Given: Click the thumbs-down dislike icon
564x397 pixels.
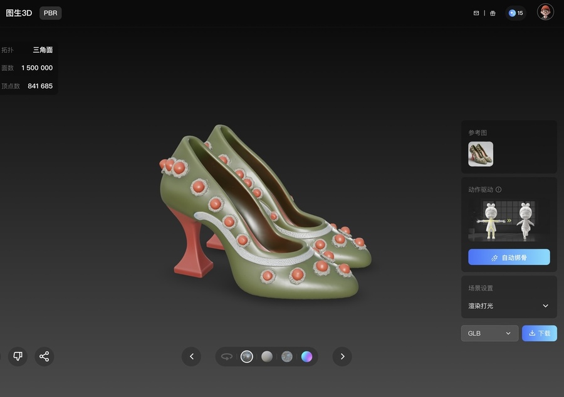Looking at the screenshot, I should pyautogui.click(x=18, y=356).
